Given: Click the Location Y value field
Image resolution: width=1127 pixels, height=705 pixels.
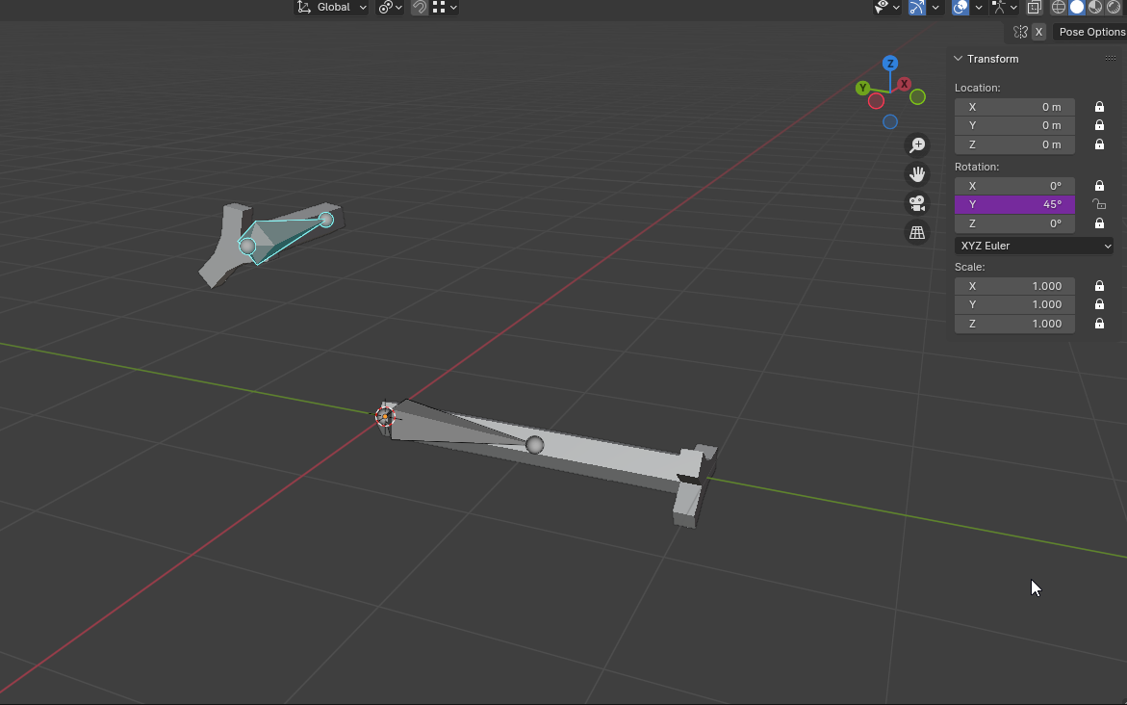Looking at the screenshot, I should point(1014,126).
